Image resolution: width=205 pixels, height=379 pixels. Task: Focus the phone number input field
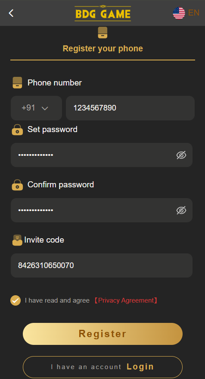coord(130,108)
